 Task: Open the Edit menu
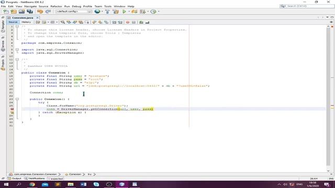click(x=10, y=6)
